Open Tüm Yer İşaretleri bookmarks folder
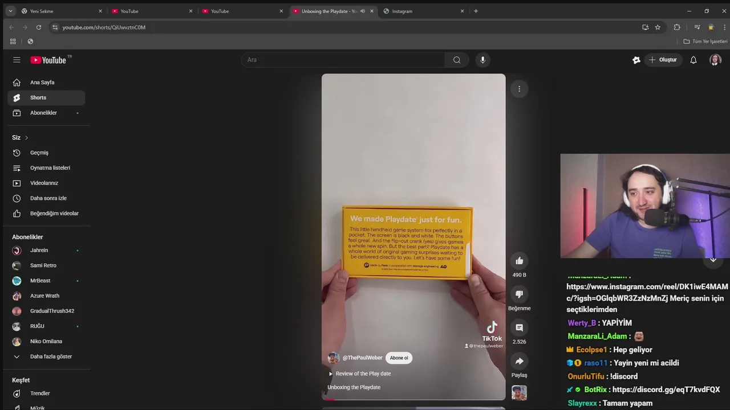 pos(705,42)
